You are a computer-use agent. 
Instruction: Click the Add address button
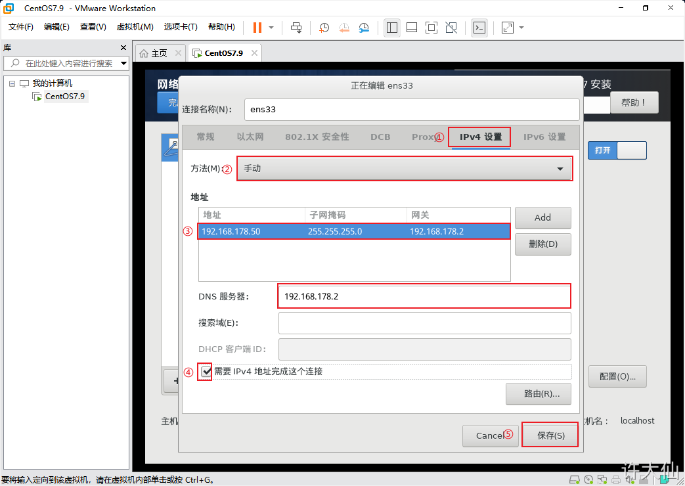coord(542,217)
